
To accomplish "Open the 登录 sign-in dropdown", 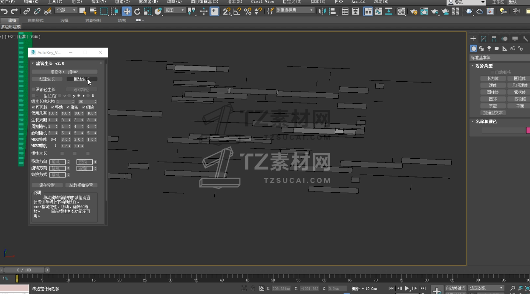I will click(466, 2).
